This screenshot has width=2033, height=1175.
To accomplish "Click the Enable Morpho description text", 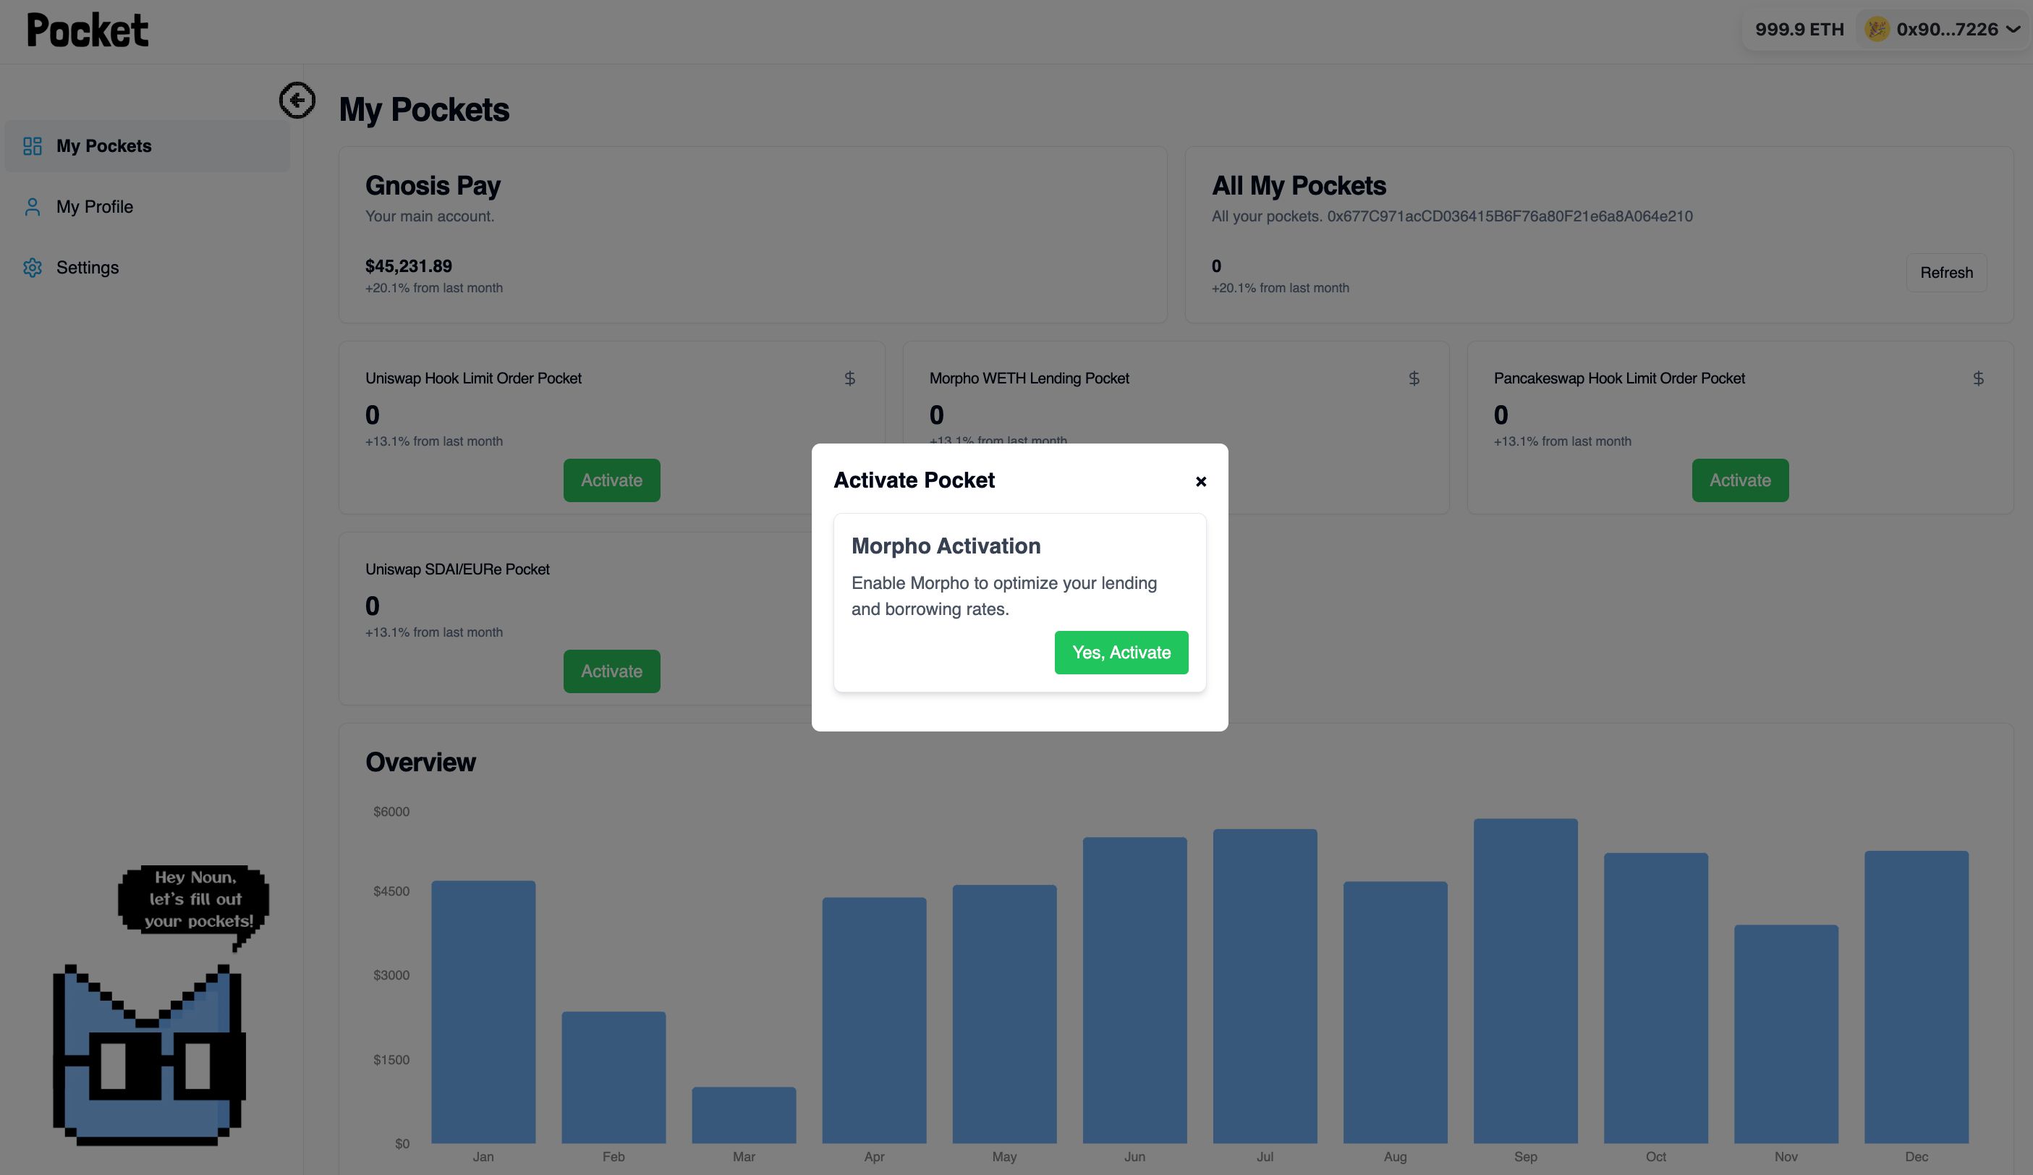I will (1003, 596).
